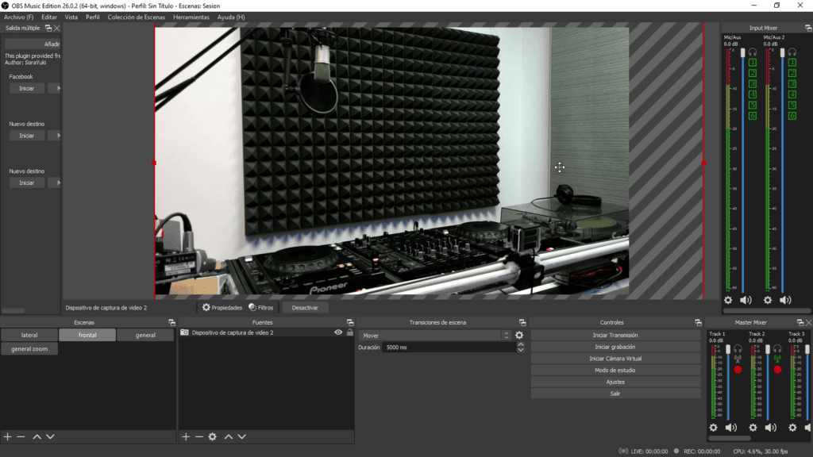Open Filtros for the selected source

coord(260,307)
